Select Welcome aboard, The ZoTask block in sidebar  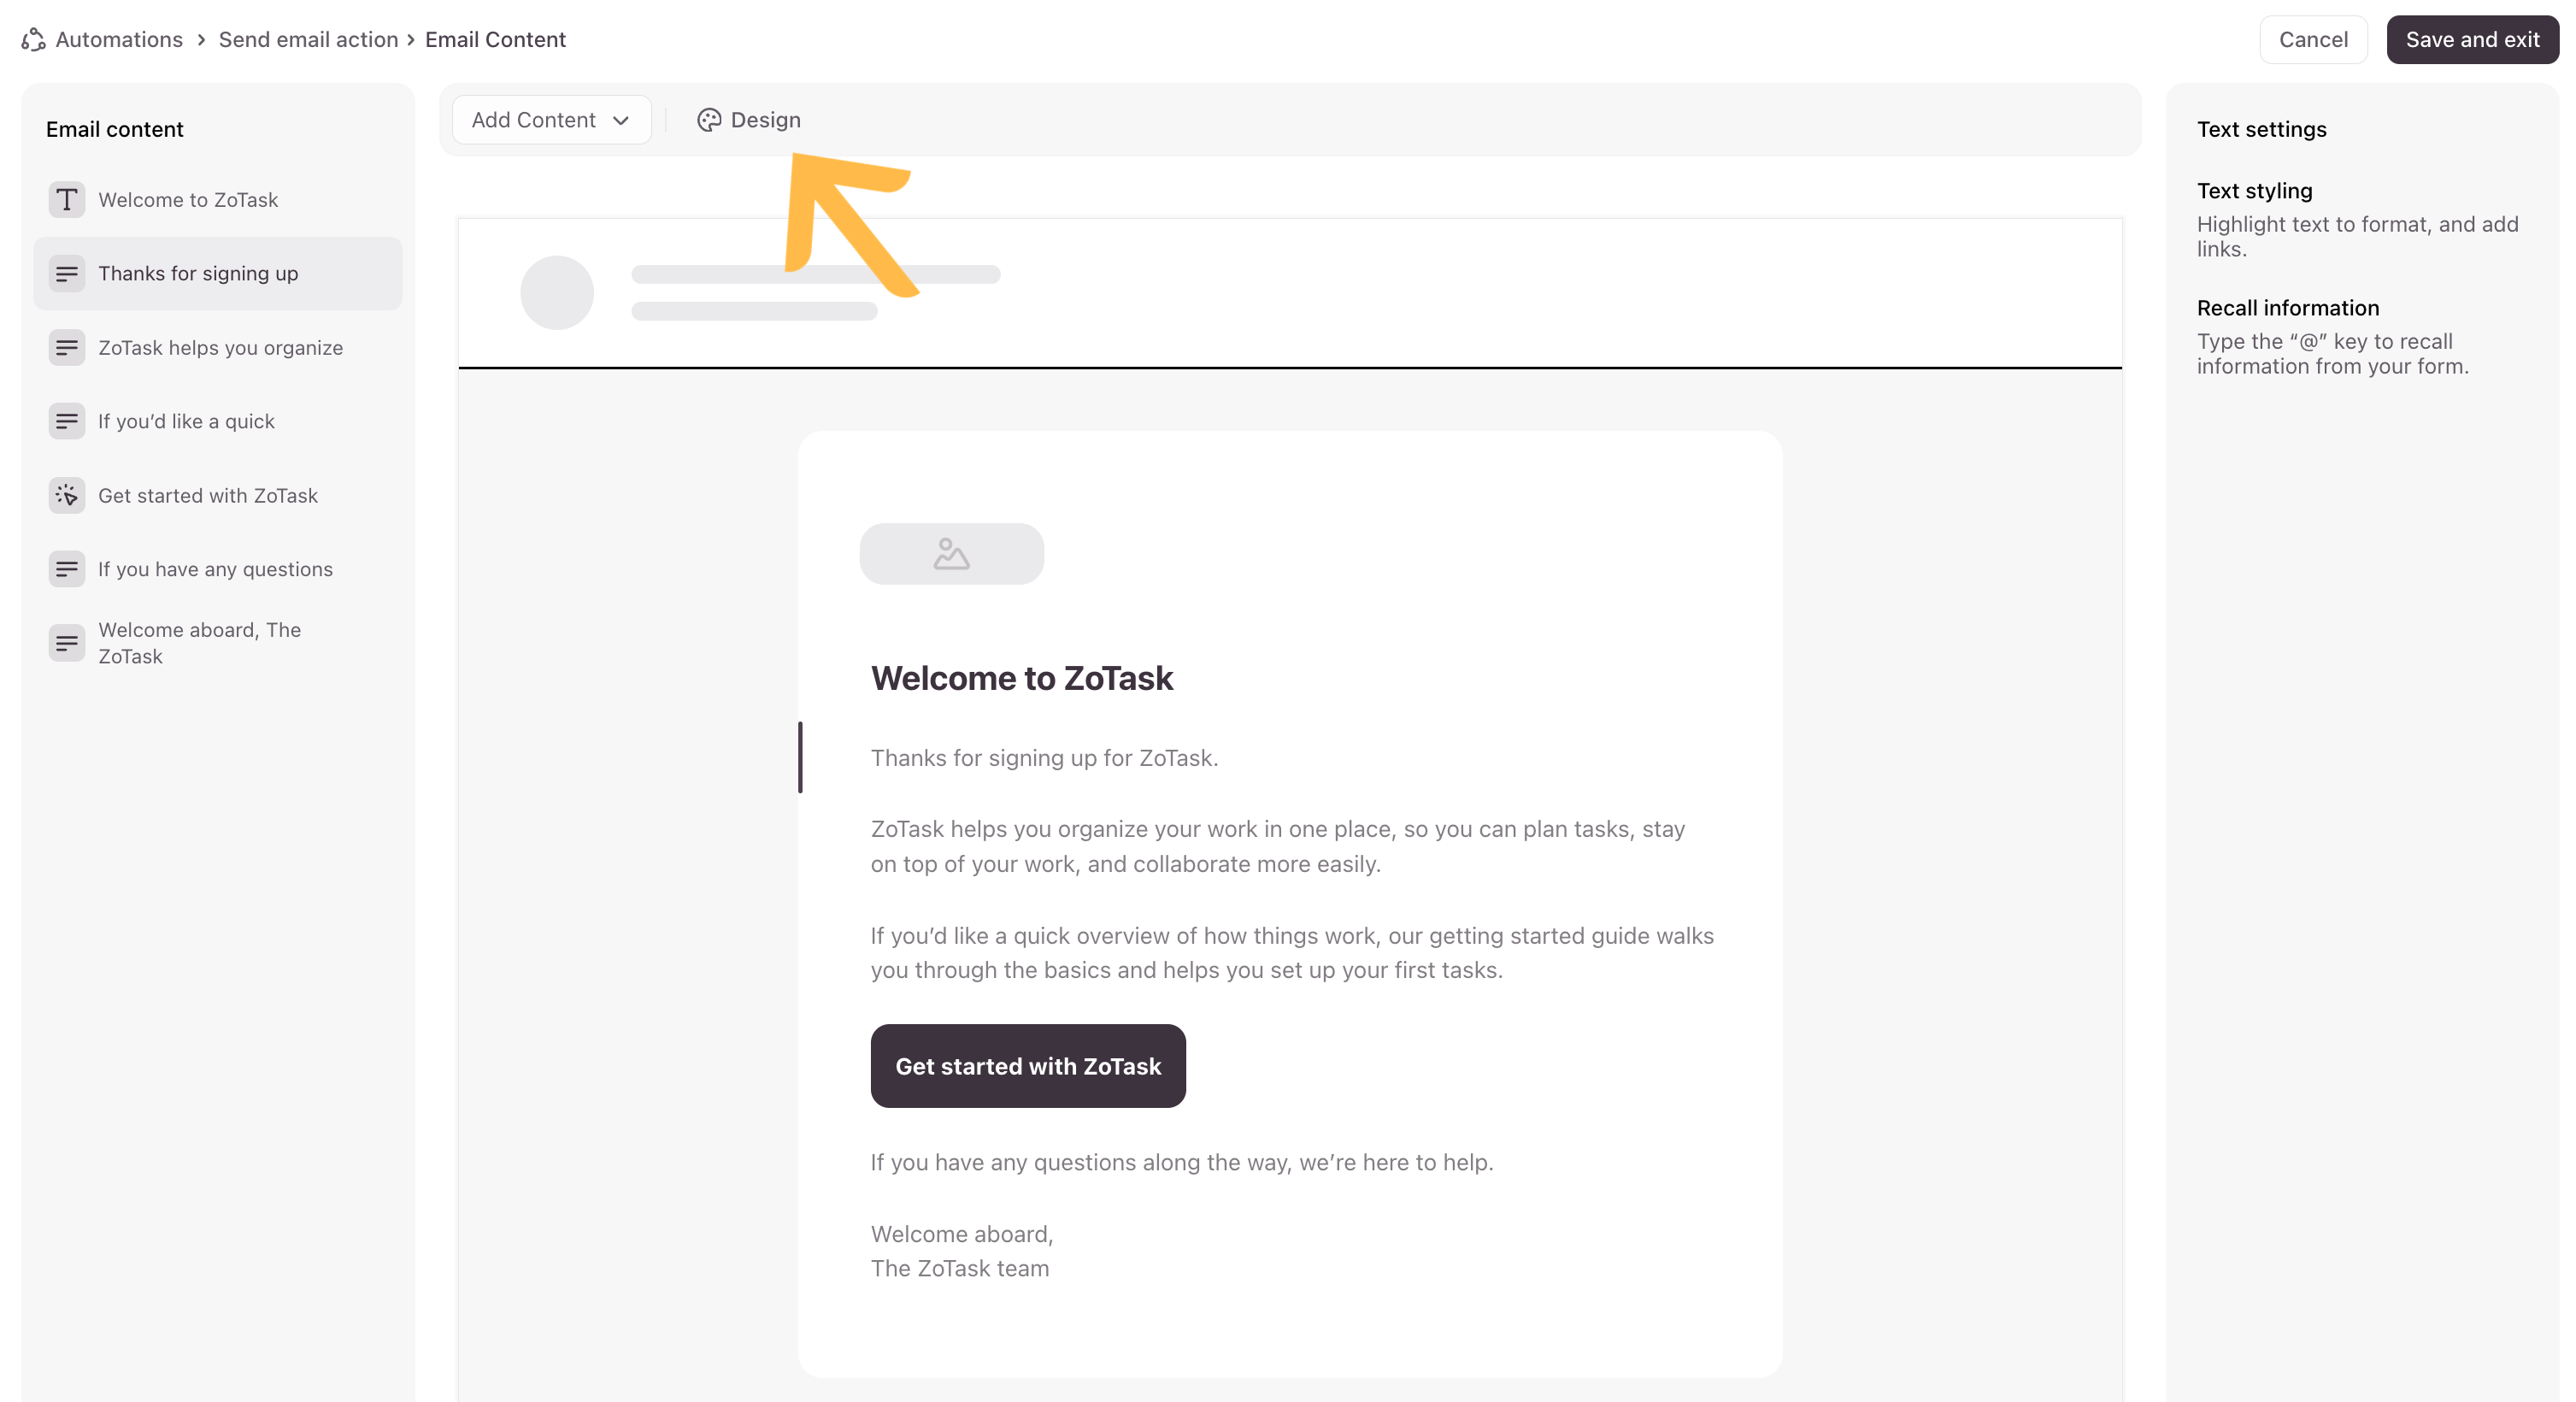[x=199, y=643]
